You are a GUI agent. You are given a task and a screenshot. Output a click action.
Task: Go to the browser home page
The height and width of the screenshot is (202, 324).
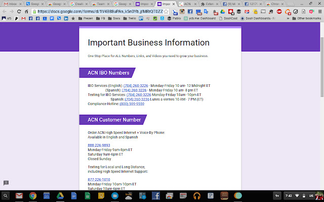(26, 12)
